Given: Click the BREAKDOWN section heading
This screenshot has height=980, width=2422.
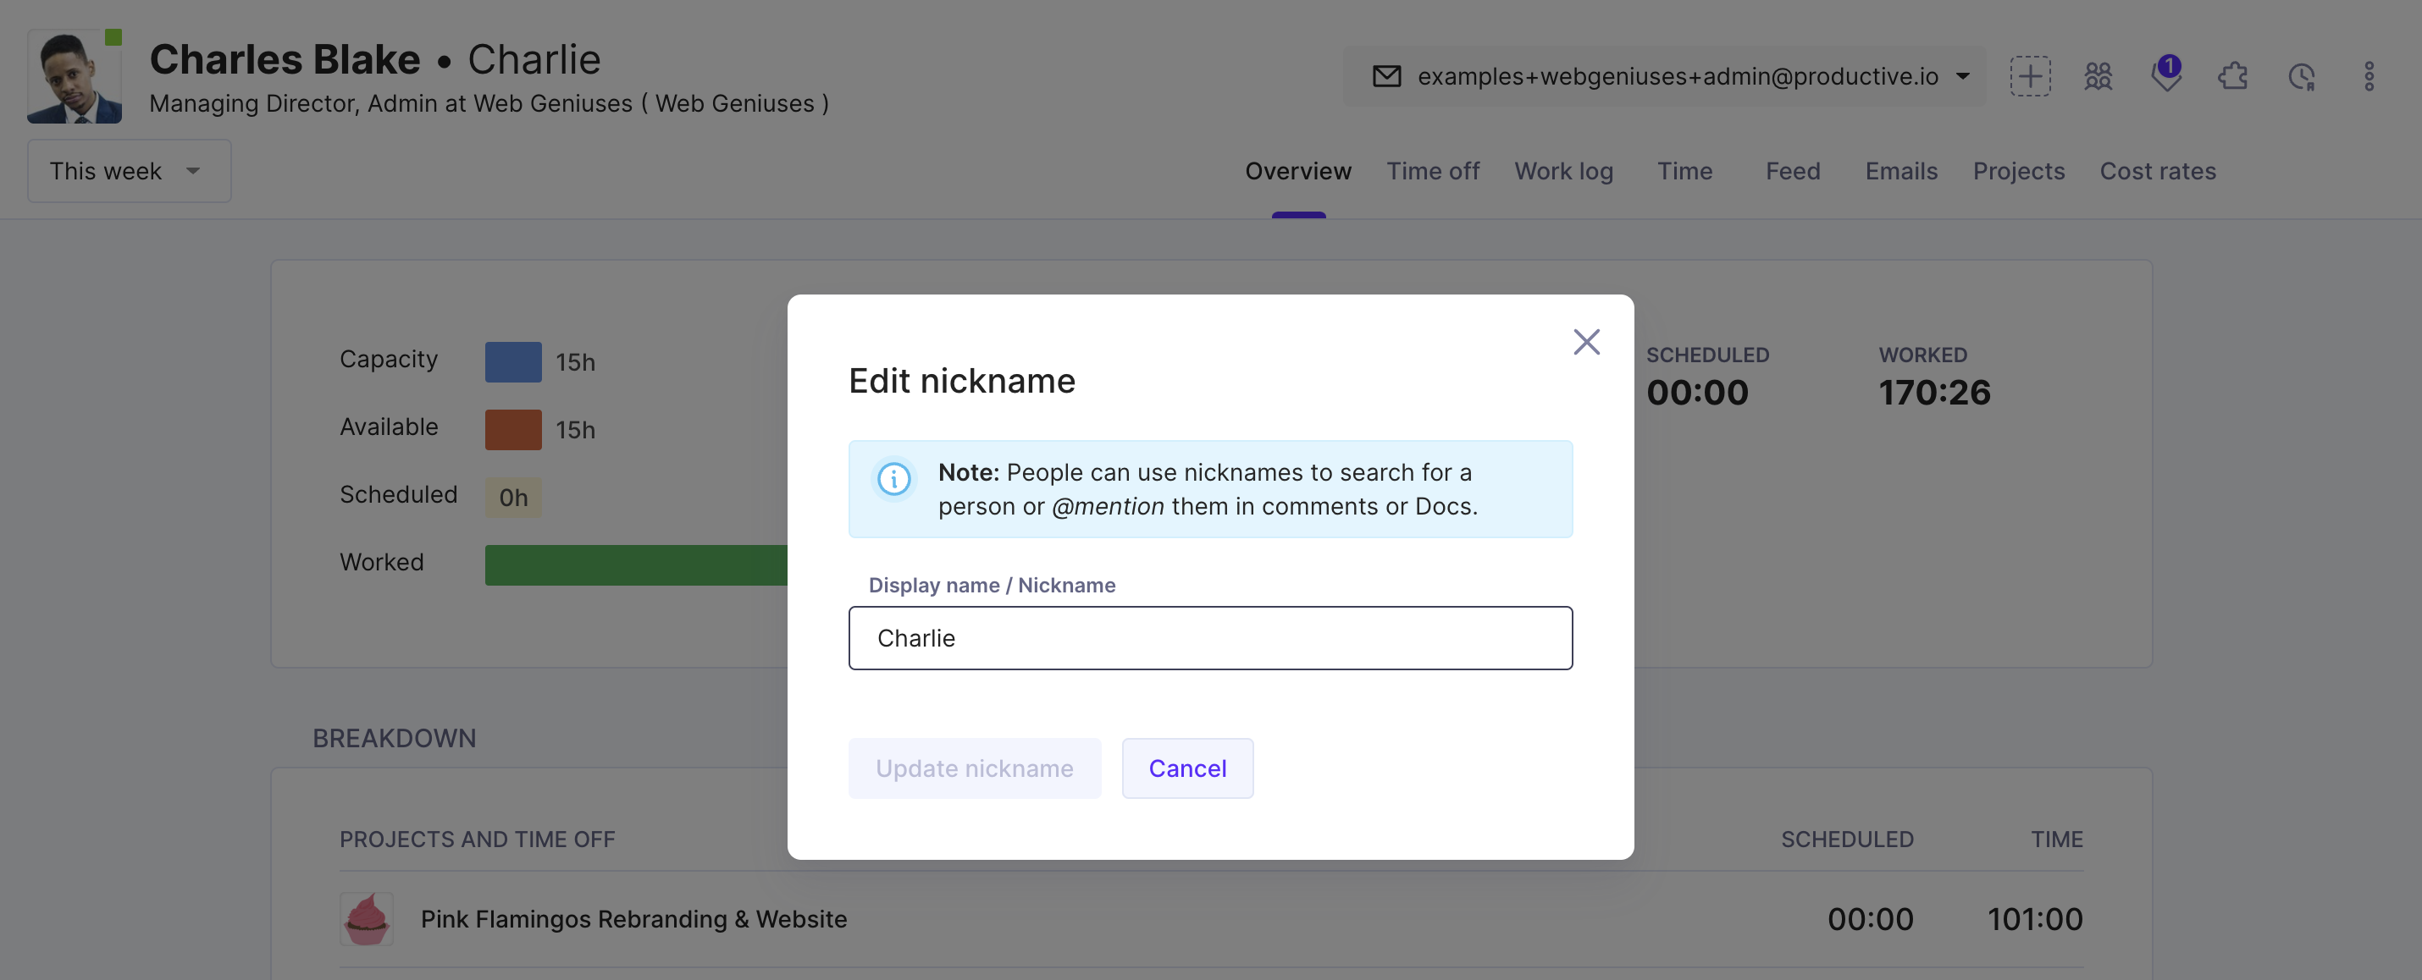Looking at the screenshot, I should pyautogui.click(x=394, y=739).
